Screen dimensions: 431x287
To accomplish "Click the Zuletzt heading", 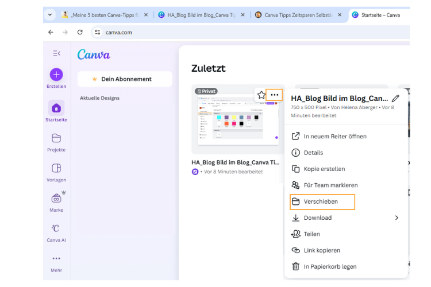I will click(209, 68).
